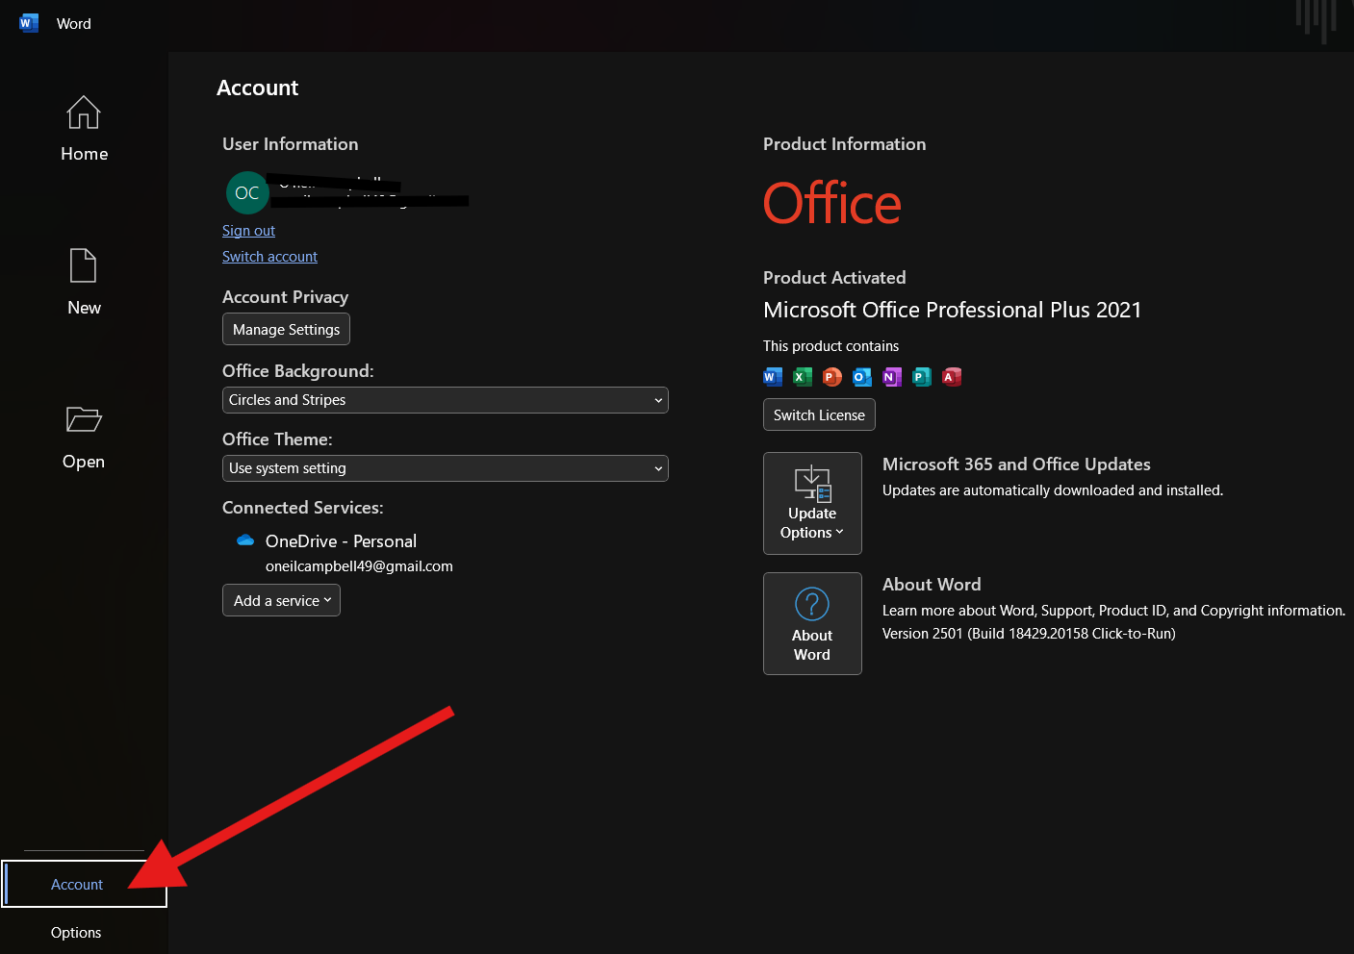Image resolution: width=1354 pixels, height=954 pixels.
Task: Click the Version 2501 build text
Action: click(x=1029, y=634)
